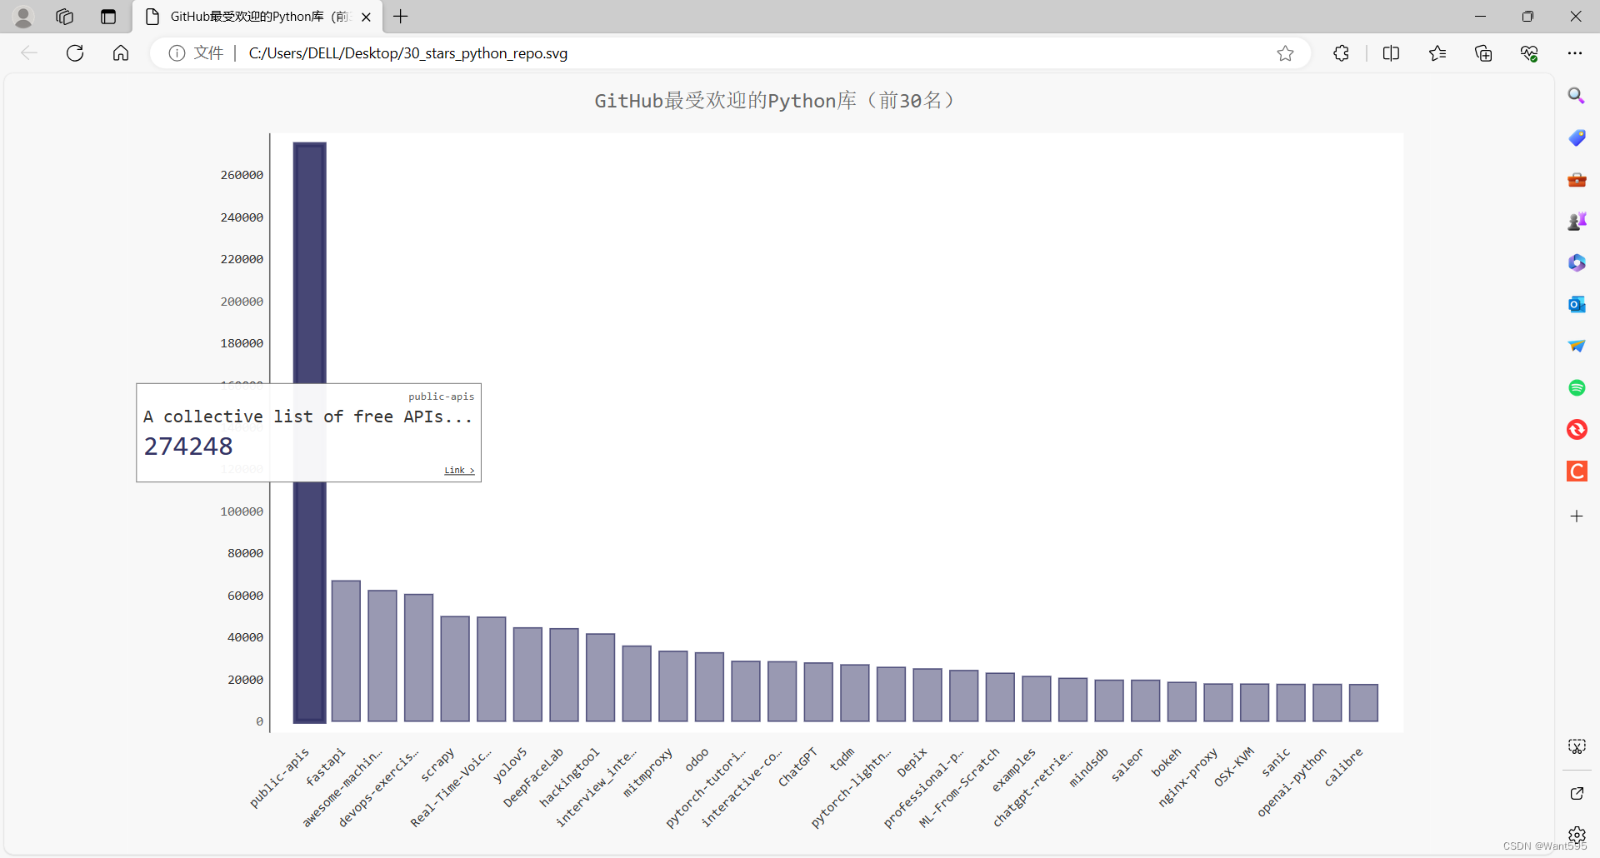Minimize the browser window
This screenshot has width=1600, height=858.
(x=1480, y=17)
